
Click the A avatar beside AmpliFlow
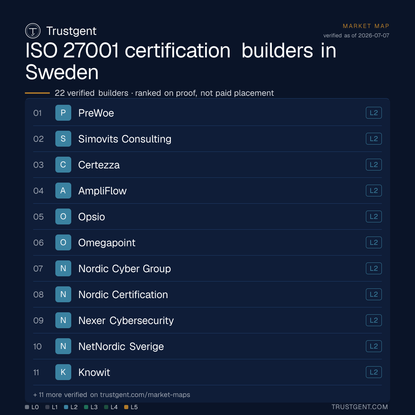pos(63,191)
